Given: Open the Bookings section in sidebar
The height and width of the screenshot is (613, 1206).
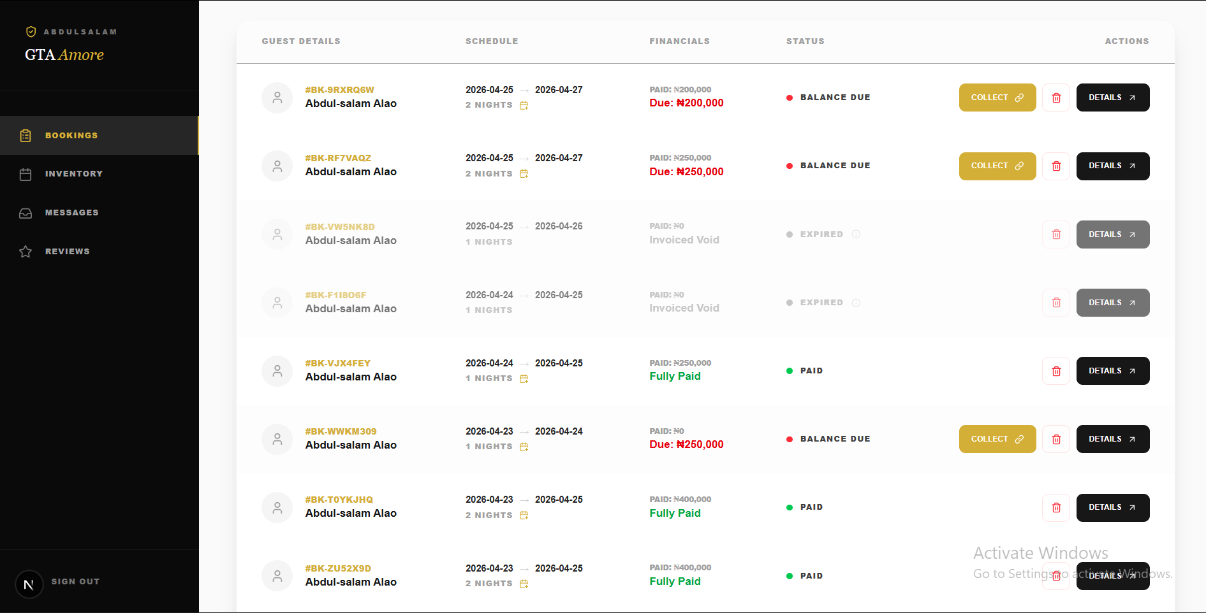Looking at the screenshot, I should click(x=99, y=135).
